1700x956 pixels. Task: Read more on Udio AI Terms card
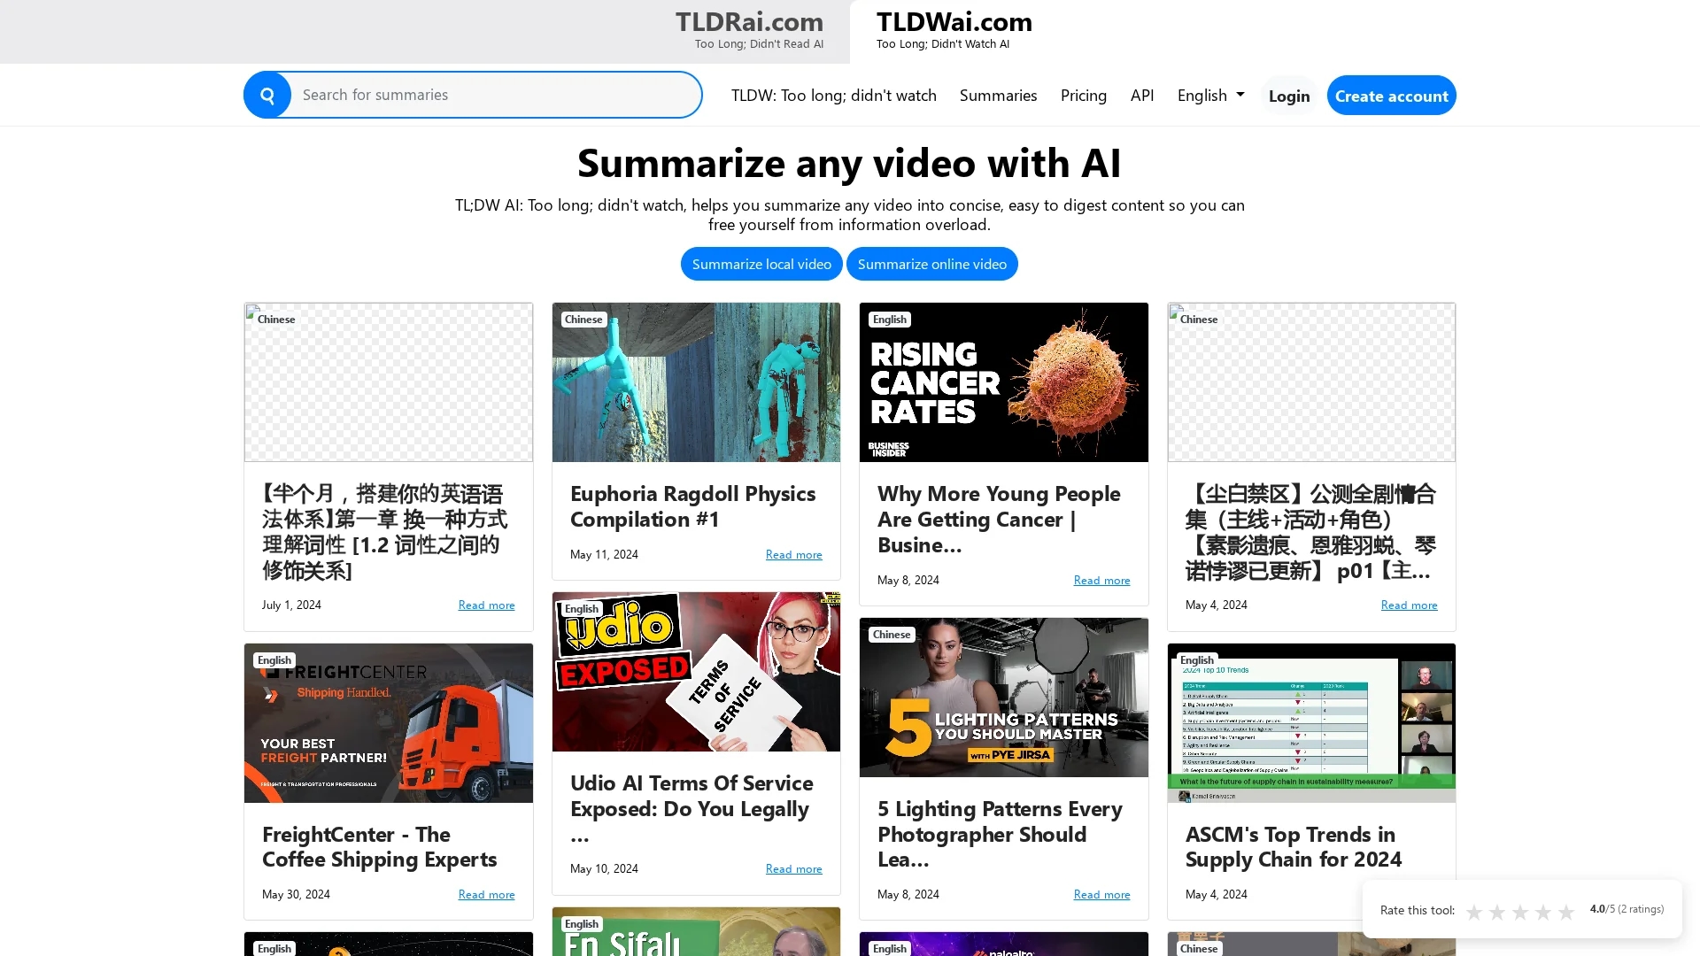(x=793, y=869)
